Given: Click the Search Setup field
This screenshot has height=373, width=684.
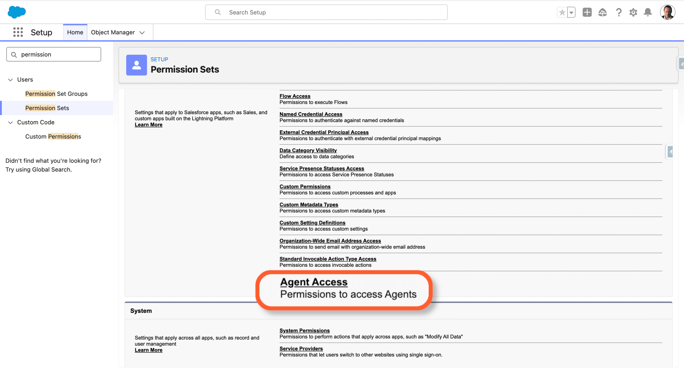Looking at the screenshot, I should (x=326, y=12).
